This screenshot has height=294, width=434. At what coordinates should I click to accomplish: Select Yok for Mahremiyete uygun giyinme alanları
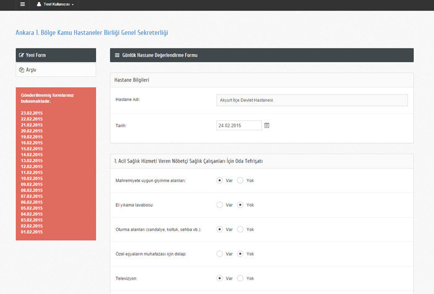[241, 180]
